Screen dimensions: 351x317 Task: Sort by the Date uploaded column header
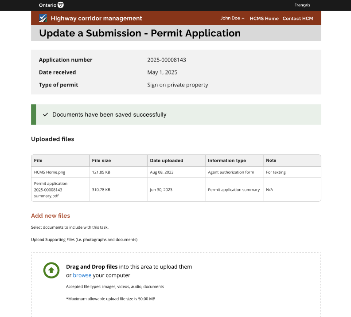click(166, 160)
